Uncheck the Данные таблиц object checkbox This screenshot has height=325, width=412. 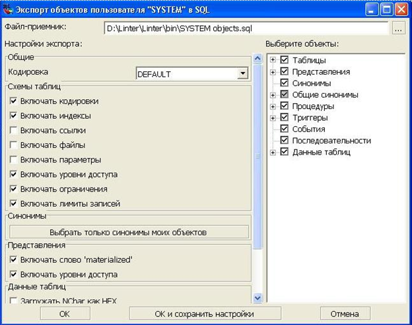285,152
